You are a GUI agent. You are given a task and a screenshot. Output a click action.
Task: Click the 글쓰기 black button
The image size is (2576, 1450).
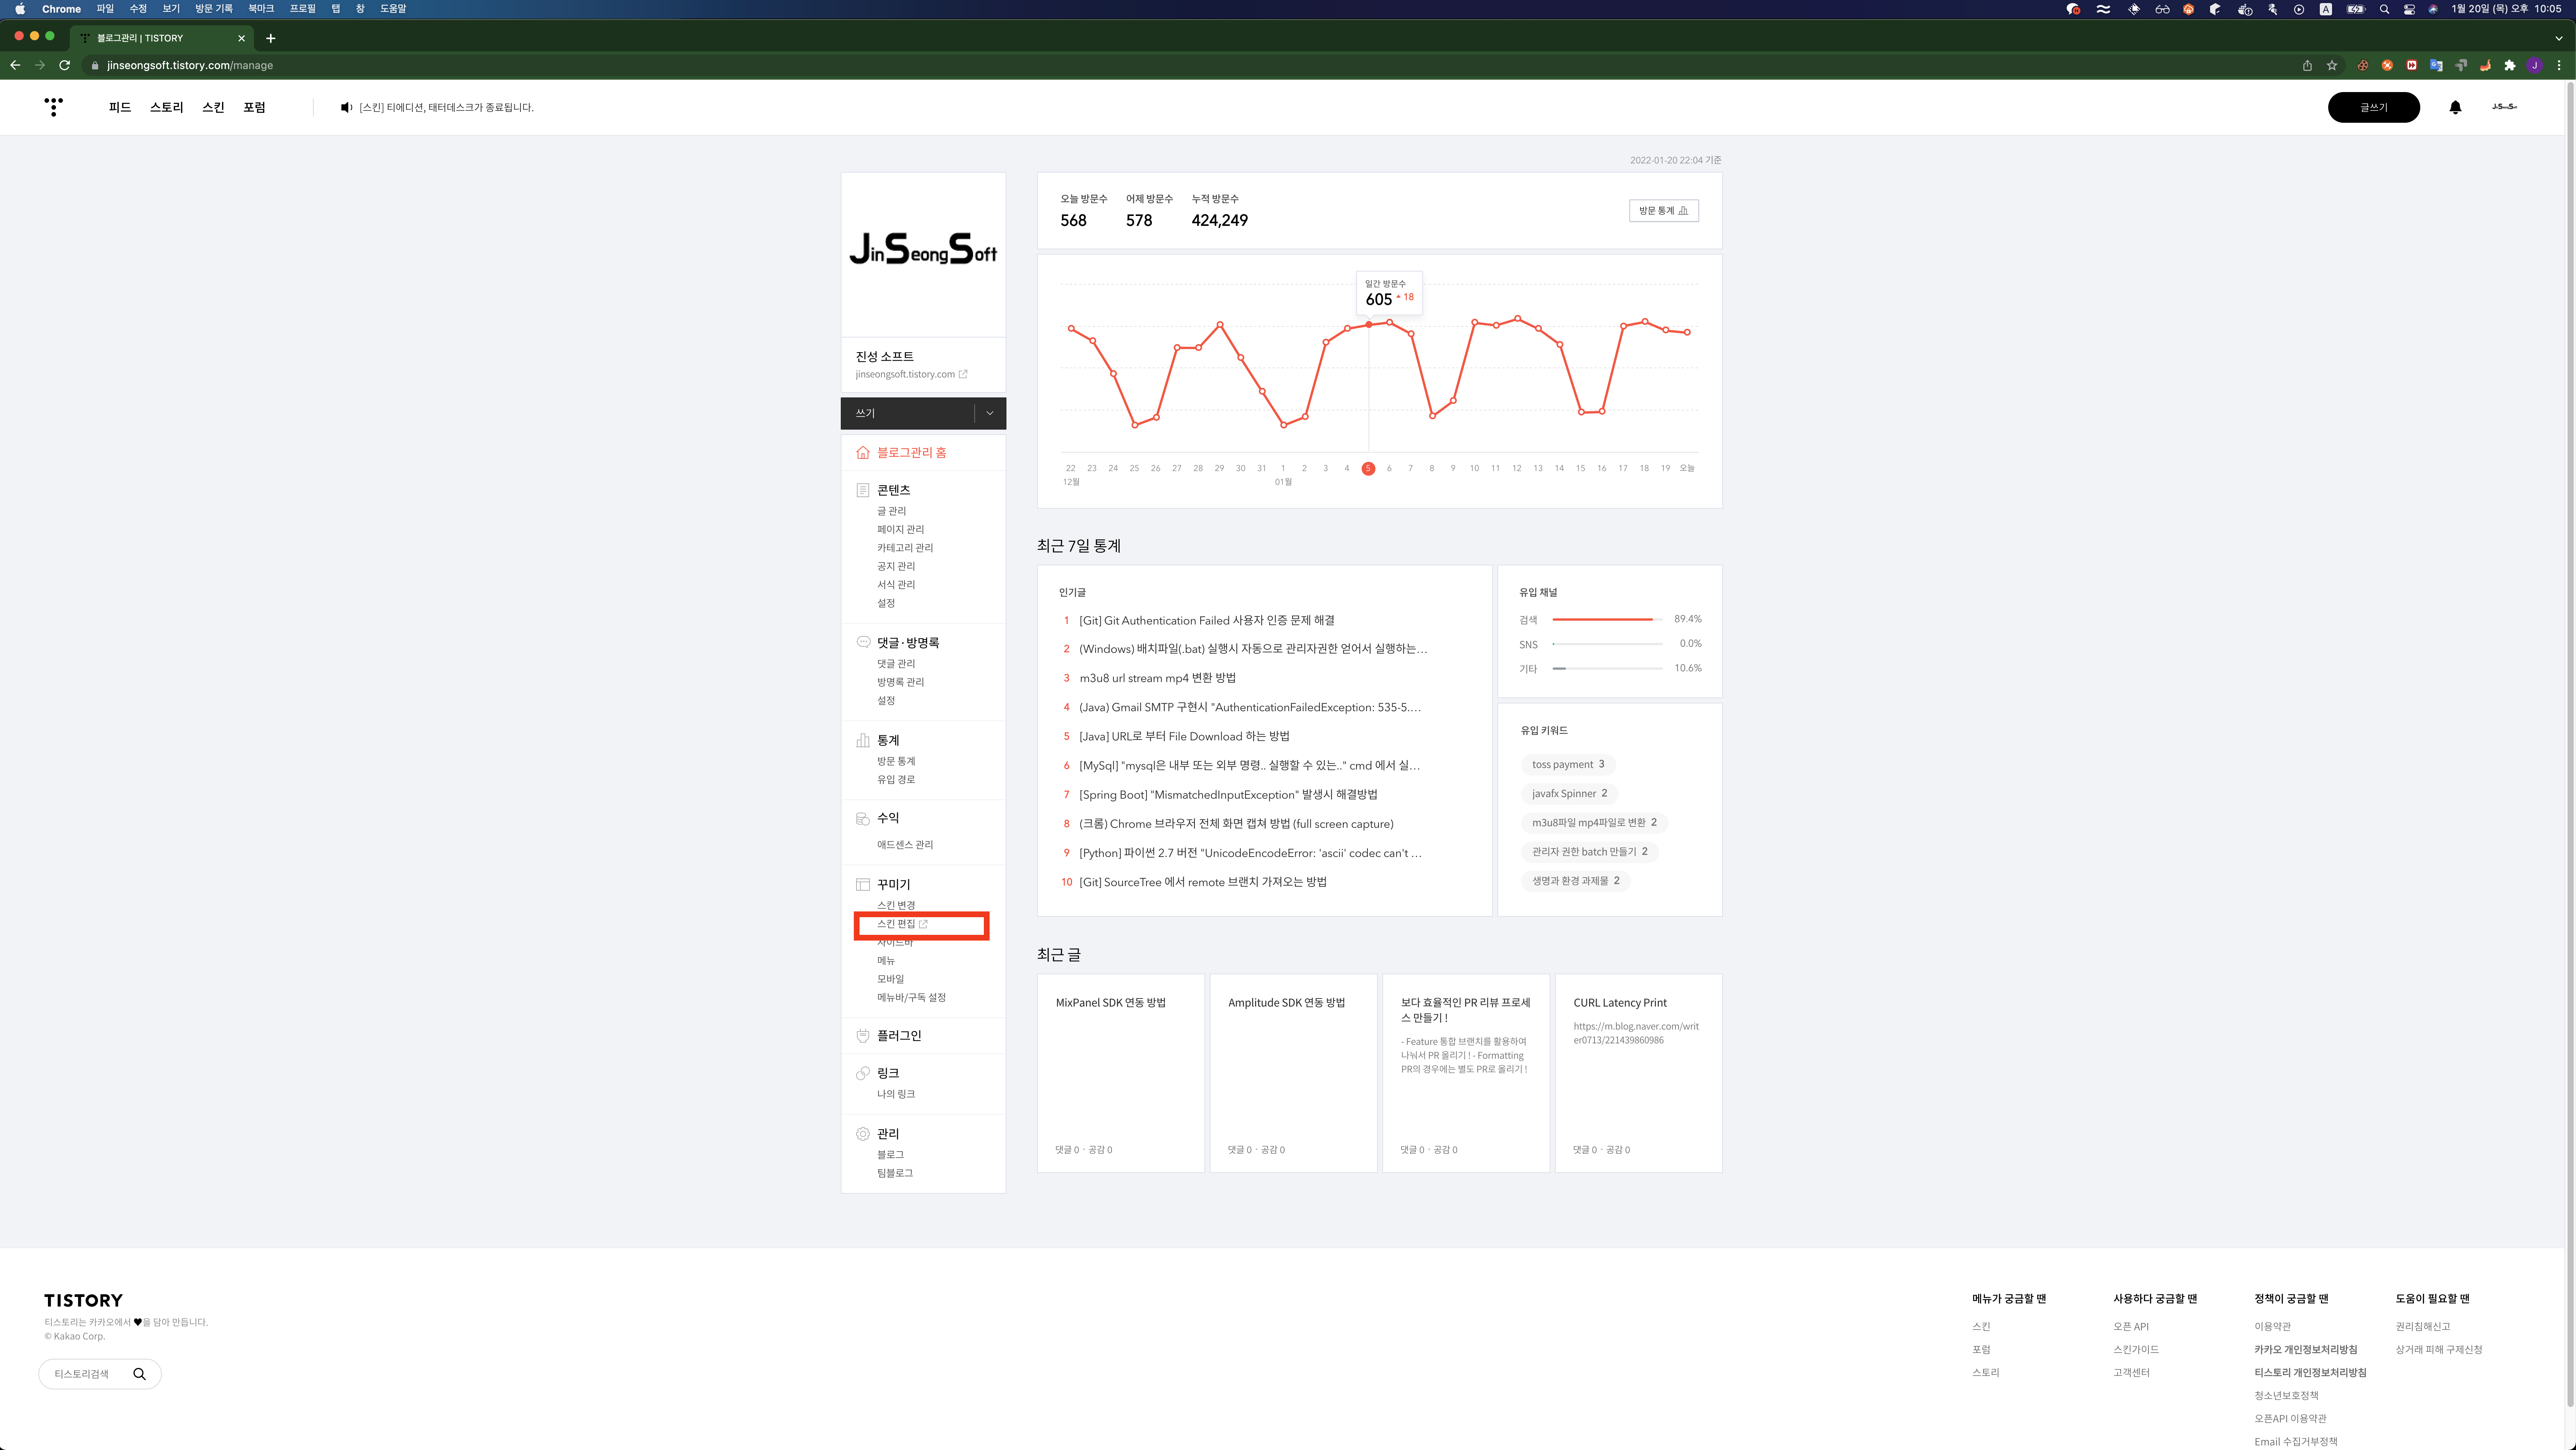click(2373, 107)
